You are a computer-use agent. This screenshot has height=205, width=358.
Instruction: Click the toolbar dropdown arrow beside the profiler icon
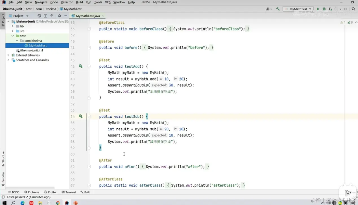coord(340,9)
